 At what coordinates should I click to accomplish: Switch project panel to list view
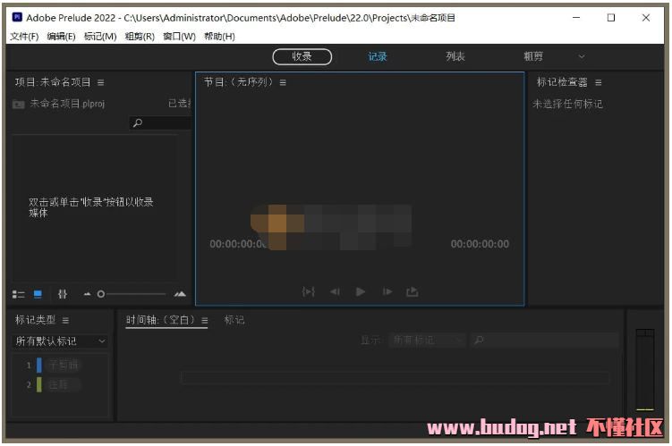[19, 294]
